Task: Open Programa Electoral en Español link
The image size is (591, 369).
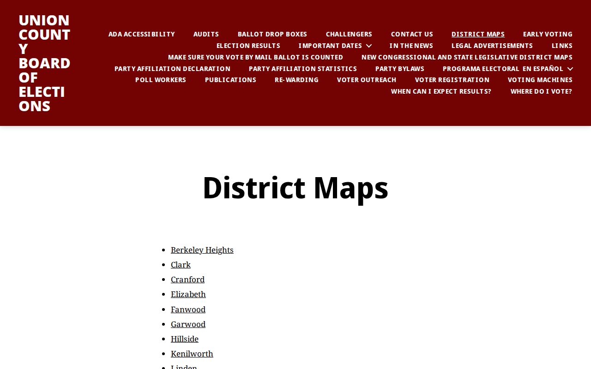Action: [503, 69]
